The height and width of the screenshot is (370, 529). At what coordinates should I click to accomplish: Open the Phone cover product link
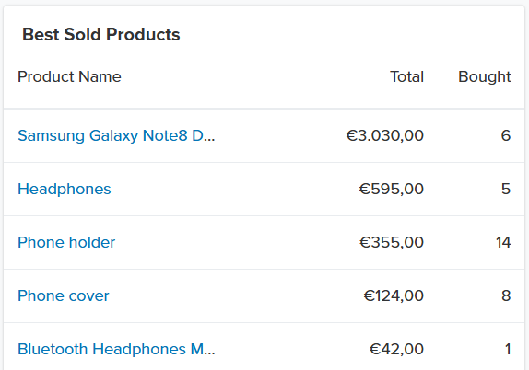(x=63, y=295)
